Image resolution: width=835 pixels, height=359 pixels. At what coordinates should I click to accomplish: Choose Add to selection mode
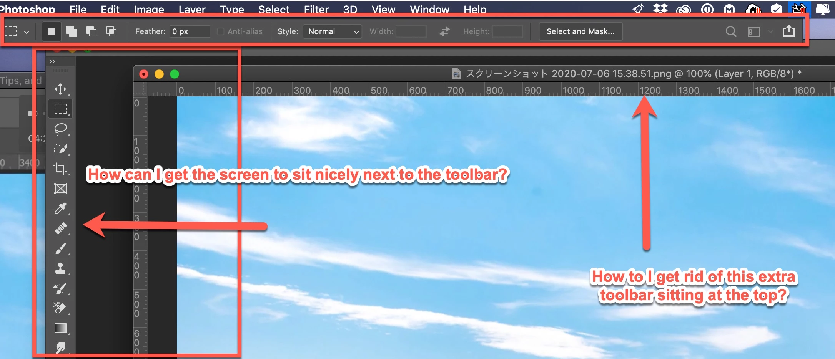pos(72,31)
